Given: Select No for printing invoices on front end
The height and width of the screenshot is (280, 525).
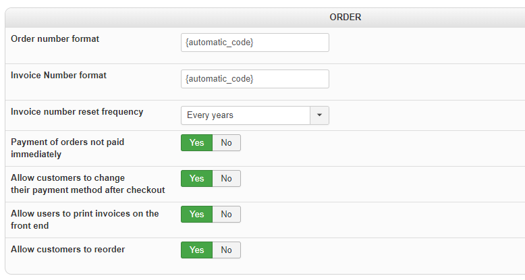Looking at the screenshot, I should pos(226,214).
